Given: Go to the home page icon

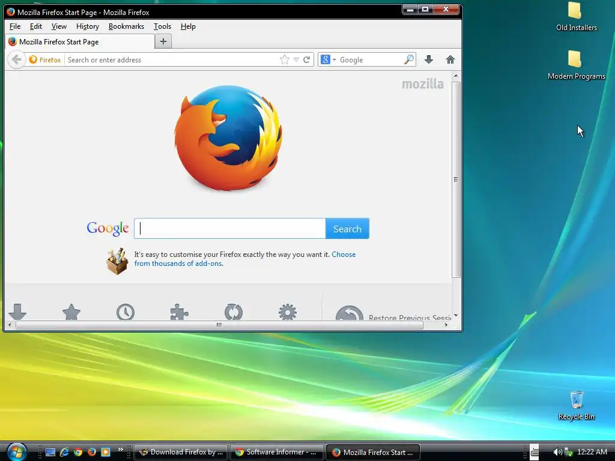Looking at the screenshot, I should pyautogui.click(x=450, y=59).
